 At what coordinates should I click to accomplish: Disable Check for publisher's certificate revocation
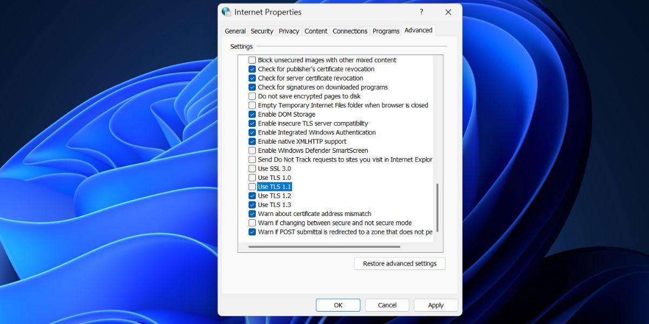coord(252,69)
